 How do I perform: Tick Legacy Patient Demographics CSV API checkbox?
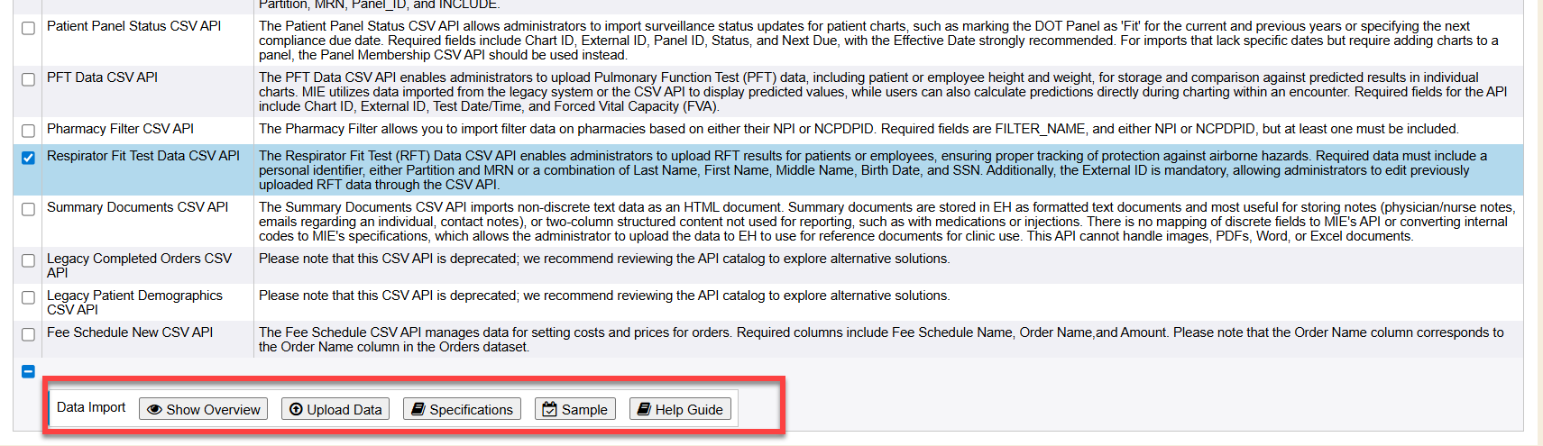pyautogui.click(x=28, y=297)
